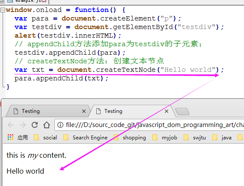Collapse the window.onload function fold marker
This screenshot has width=244, height=186.
[x=3, y=10]
